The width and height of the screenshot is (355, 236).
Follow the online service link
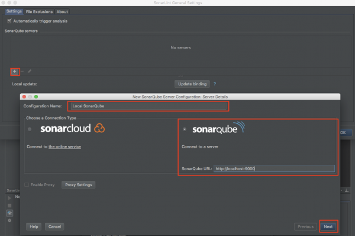[x=64, y=146]
